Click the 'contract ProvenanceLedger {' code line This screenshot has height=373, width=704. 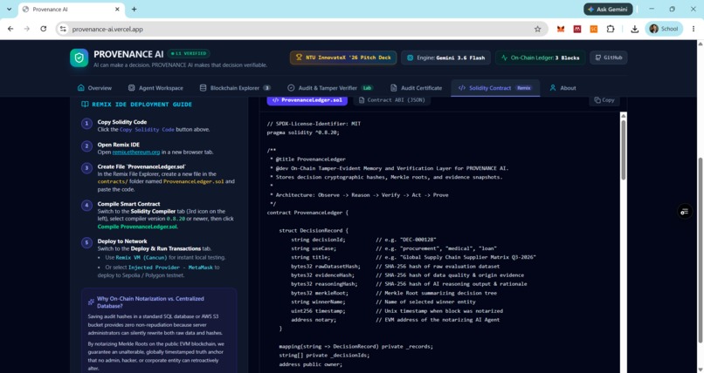307,213
